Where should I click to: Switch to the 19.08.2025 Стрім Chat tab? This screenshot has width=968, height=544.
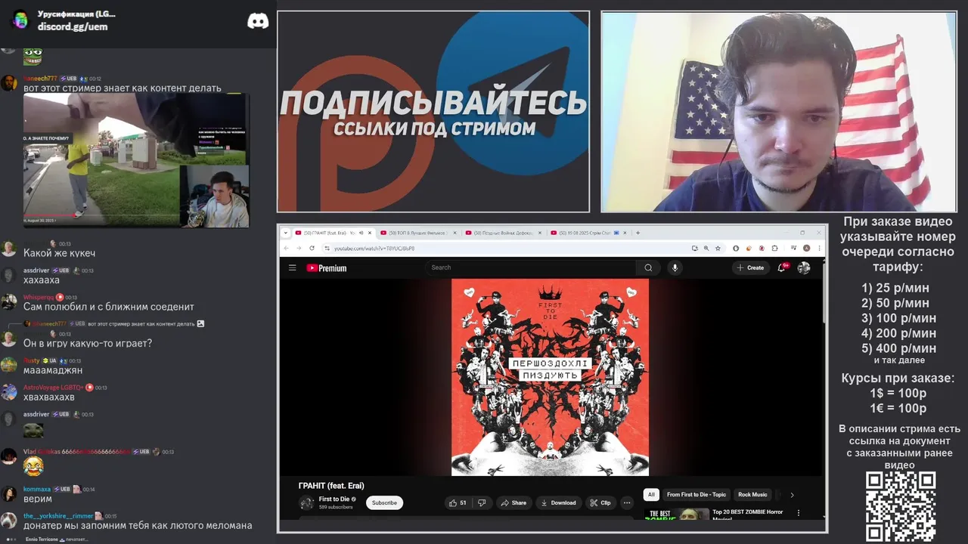coord(588,233)
